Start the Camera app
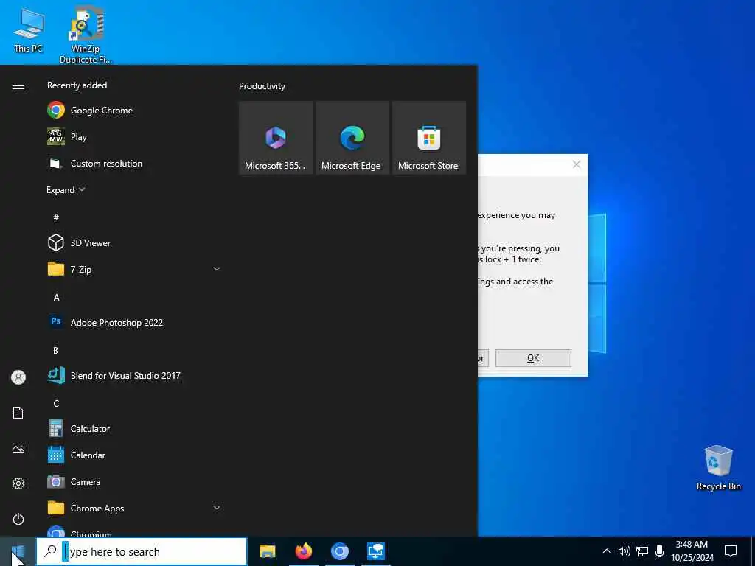 click(x=135, y=481)
